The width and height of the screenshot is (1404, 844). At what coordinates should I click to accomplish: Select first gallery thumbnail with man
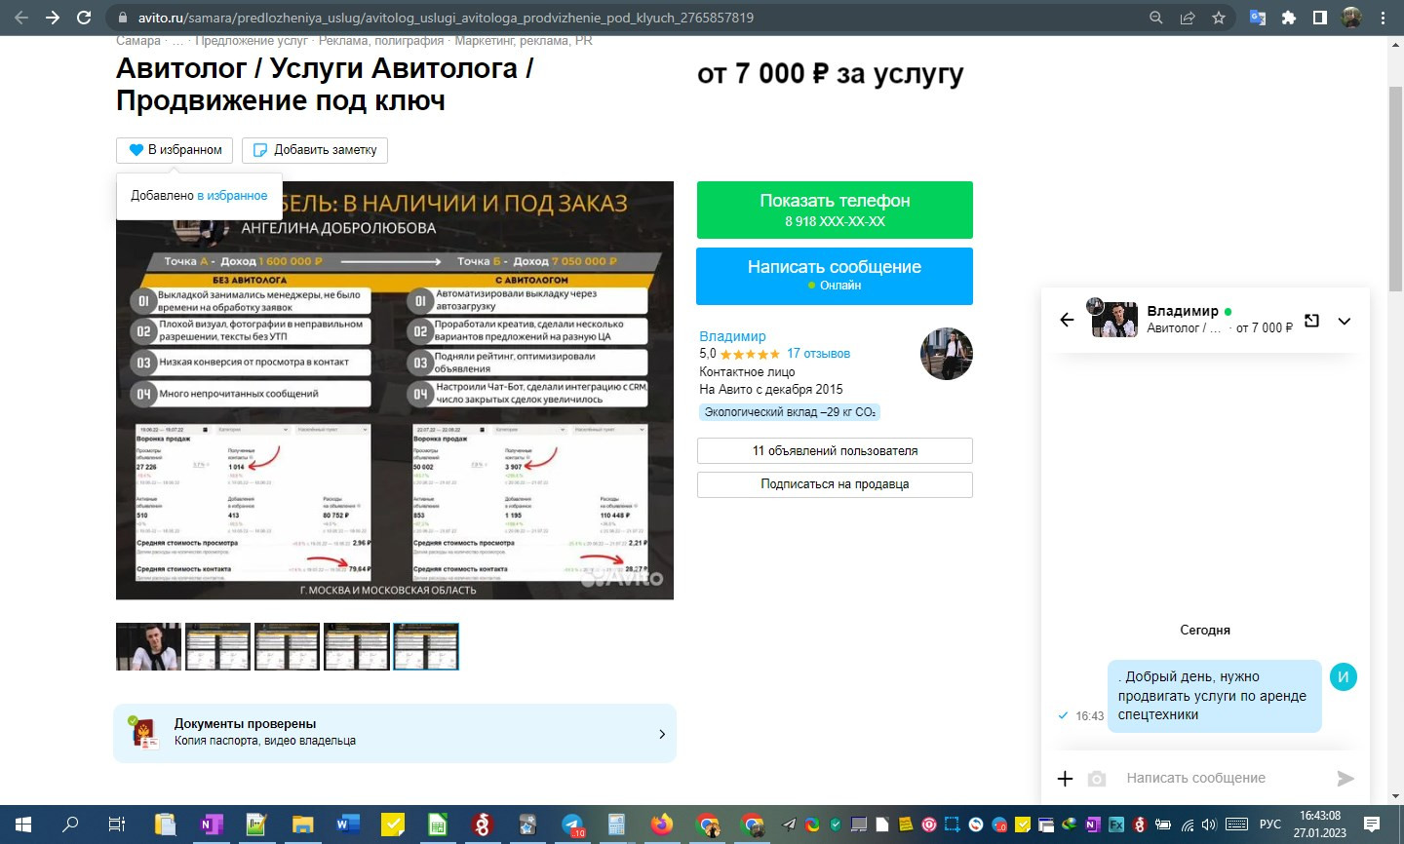pyautogui.click(x=148, y=647)
